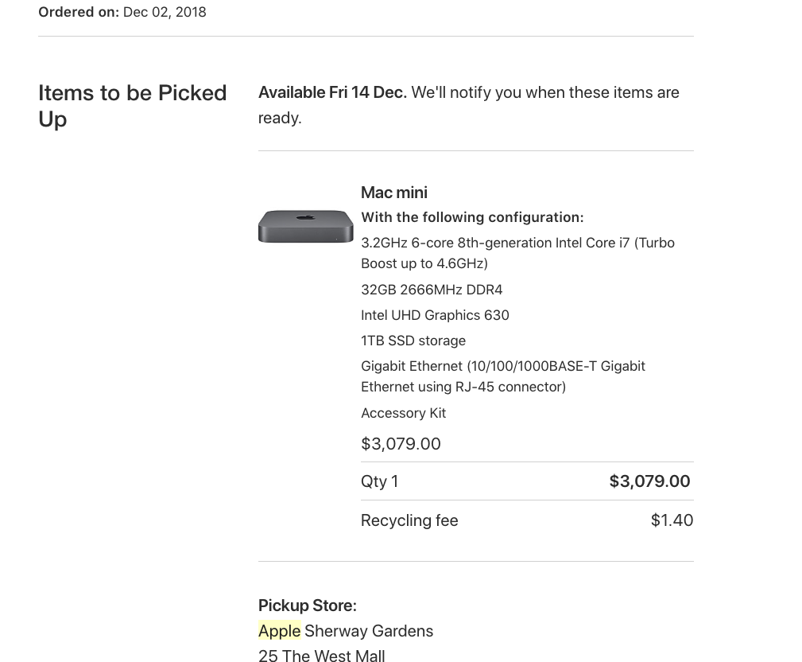Click the Mac mini product image
This screenshot has height=662, width=802.
(305, 226)
